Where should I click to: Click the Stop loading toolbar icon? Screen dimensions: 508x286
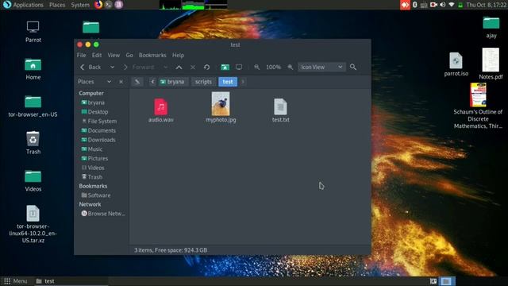[x=193, y=67]
